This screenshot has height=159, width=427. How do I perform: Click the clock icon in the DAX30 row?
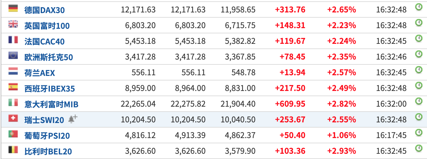(419, 7)
